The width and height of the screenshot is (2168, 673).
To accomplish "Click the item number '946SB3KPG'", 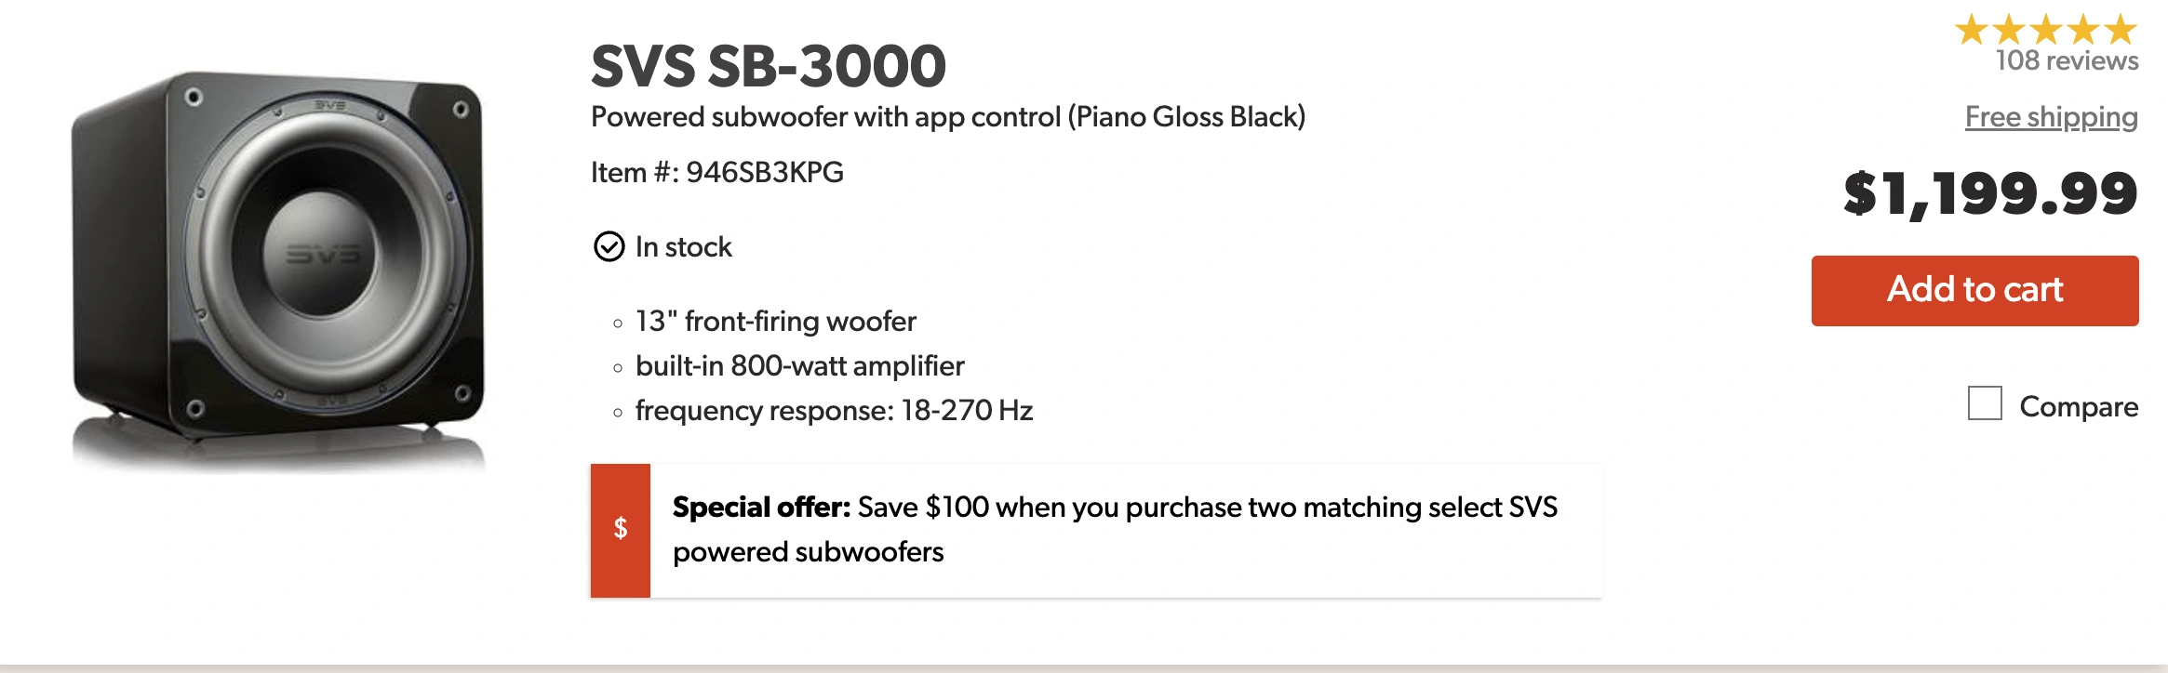I will point(716,172).
